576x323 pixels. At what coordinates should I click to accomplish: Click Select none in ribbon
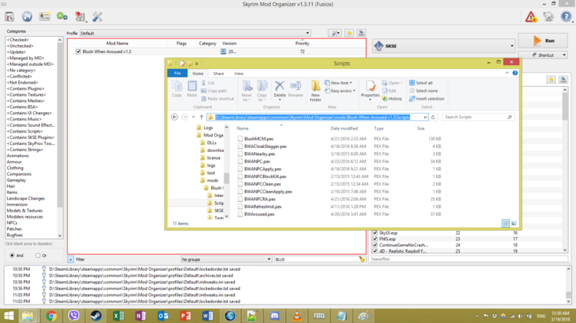point(423,91)
